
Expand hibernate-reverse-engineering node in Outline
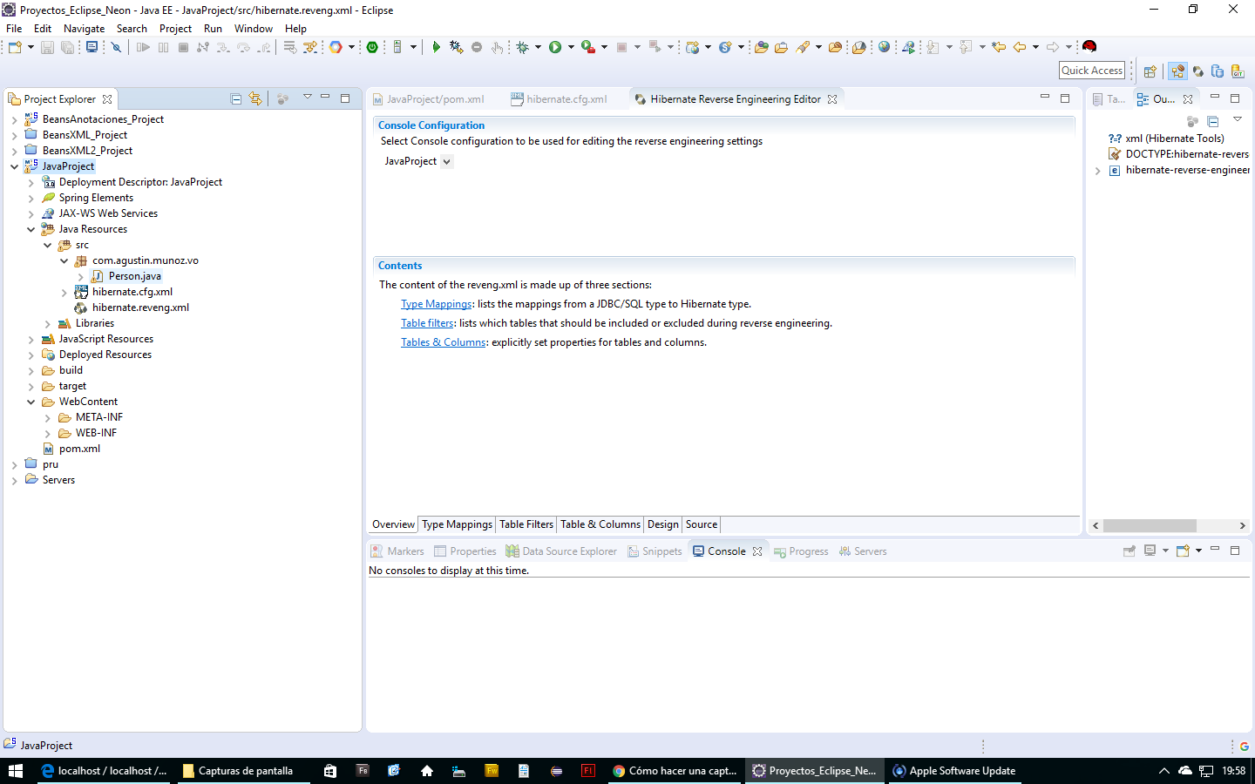pyautogui.click(x=1097, y=171)
